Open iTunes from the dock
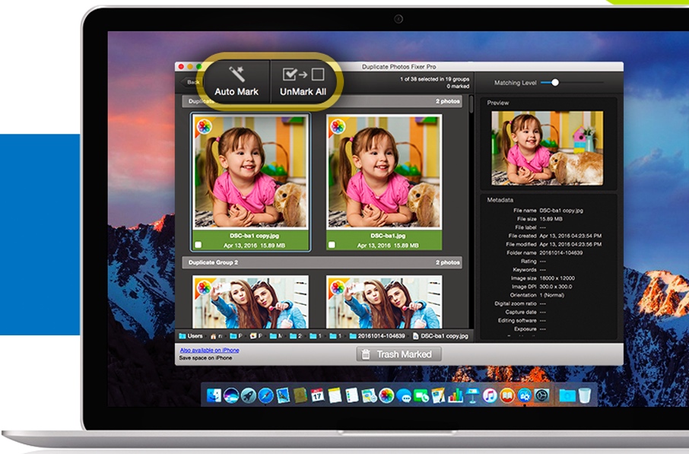The image size is (689, 454). pyautogui.click(x=489, y=395)
